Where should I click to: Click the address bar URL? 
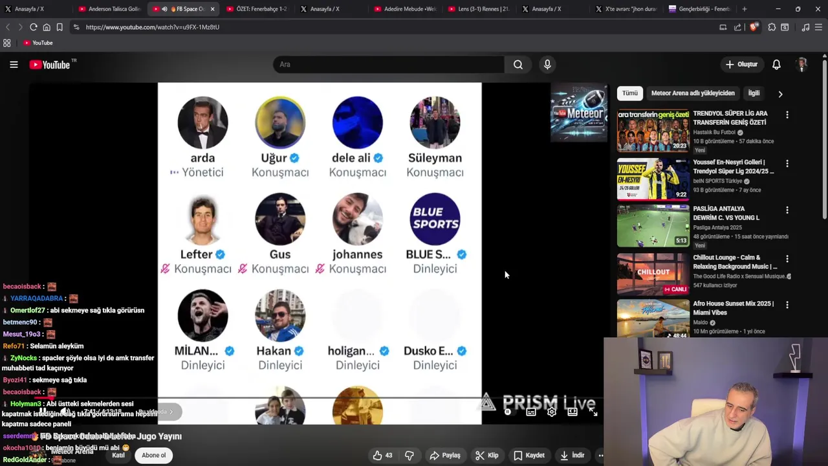tap(153, 27)
